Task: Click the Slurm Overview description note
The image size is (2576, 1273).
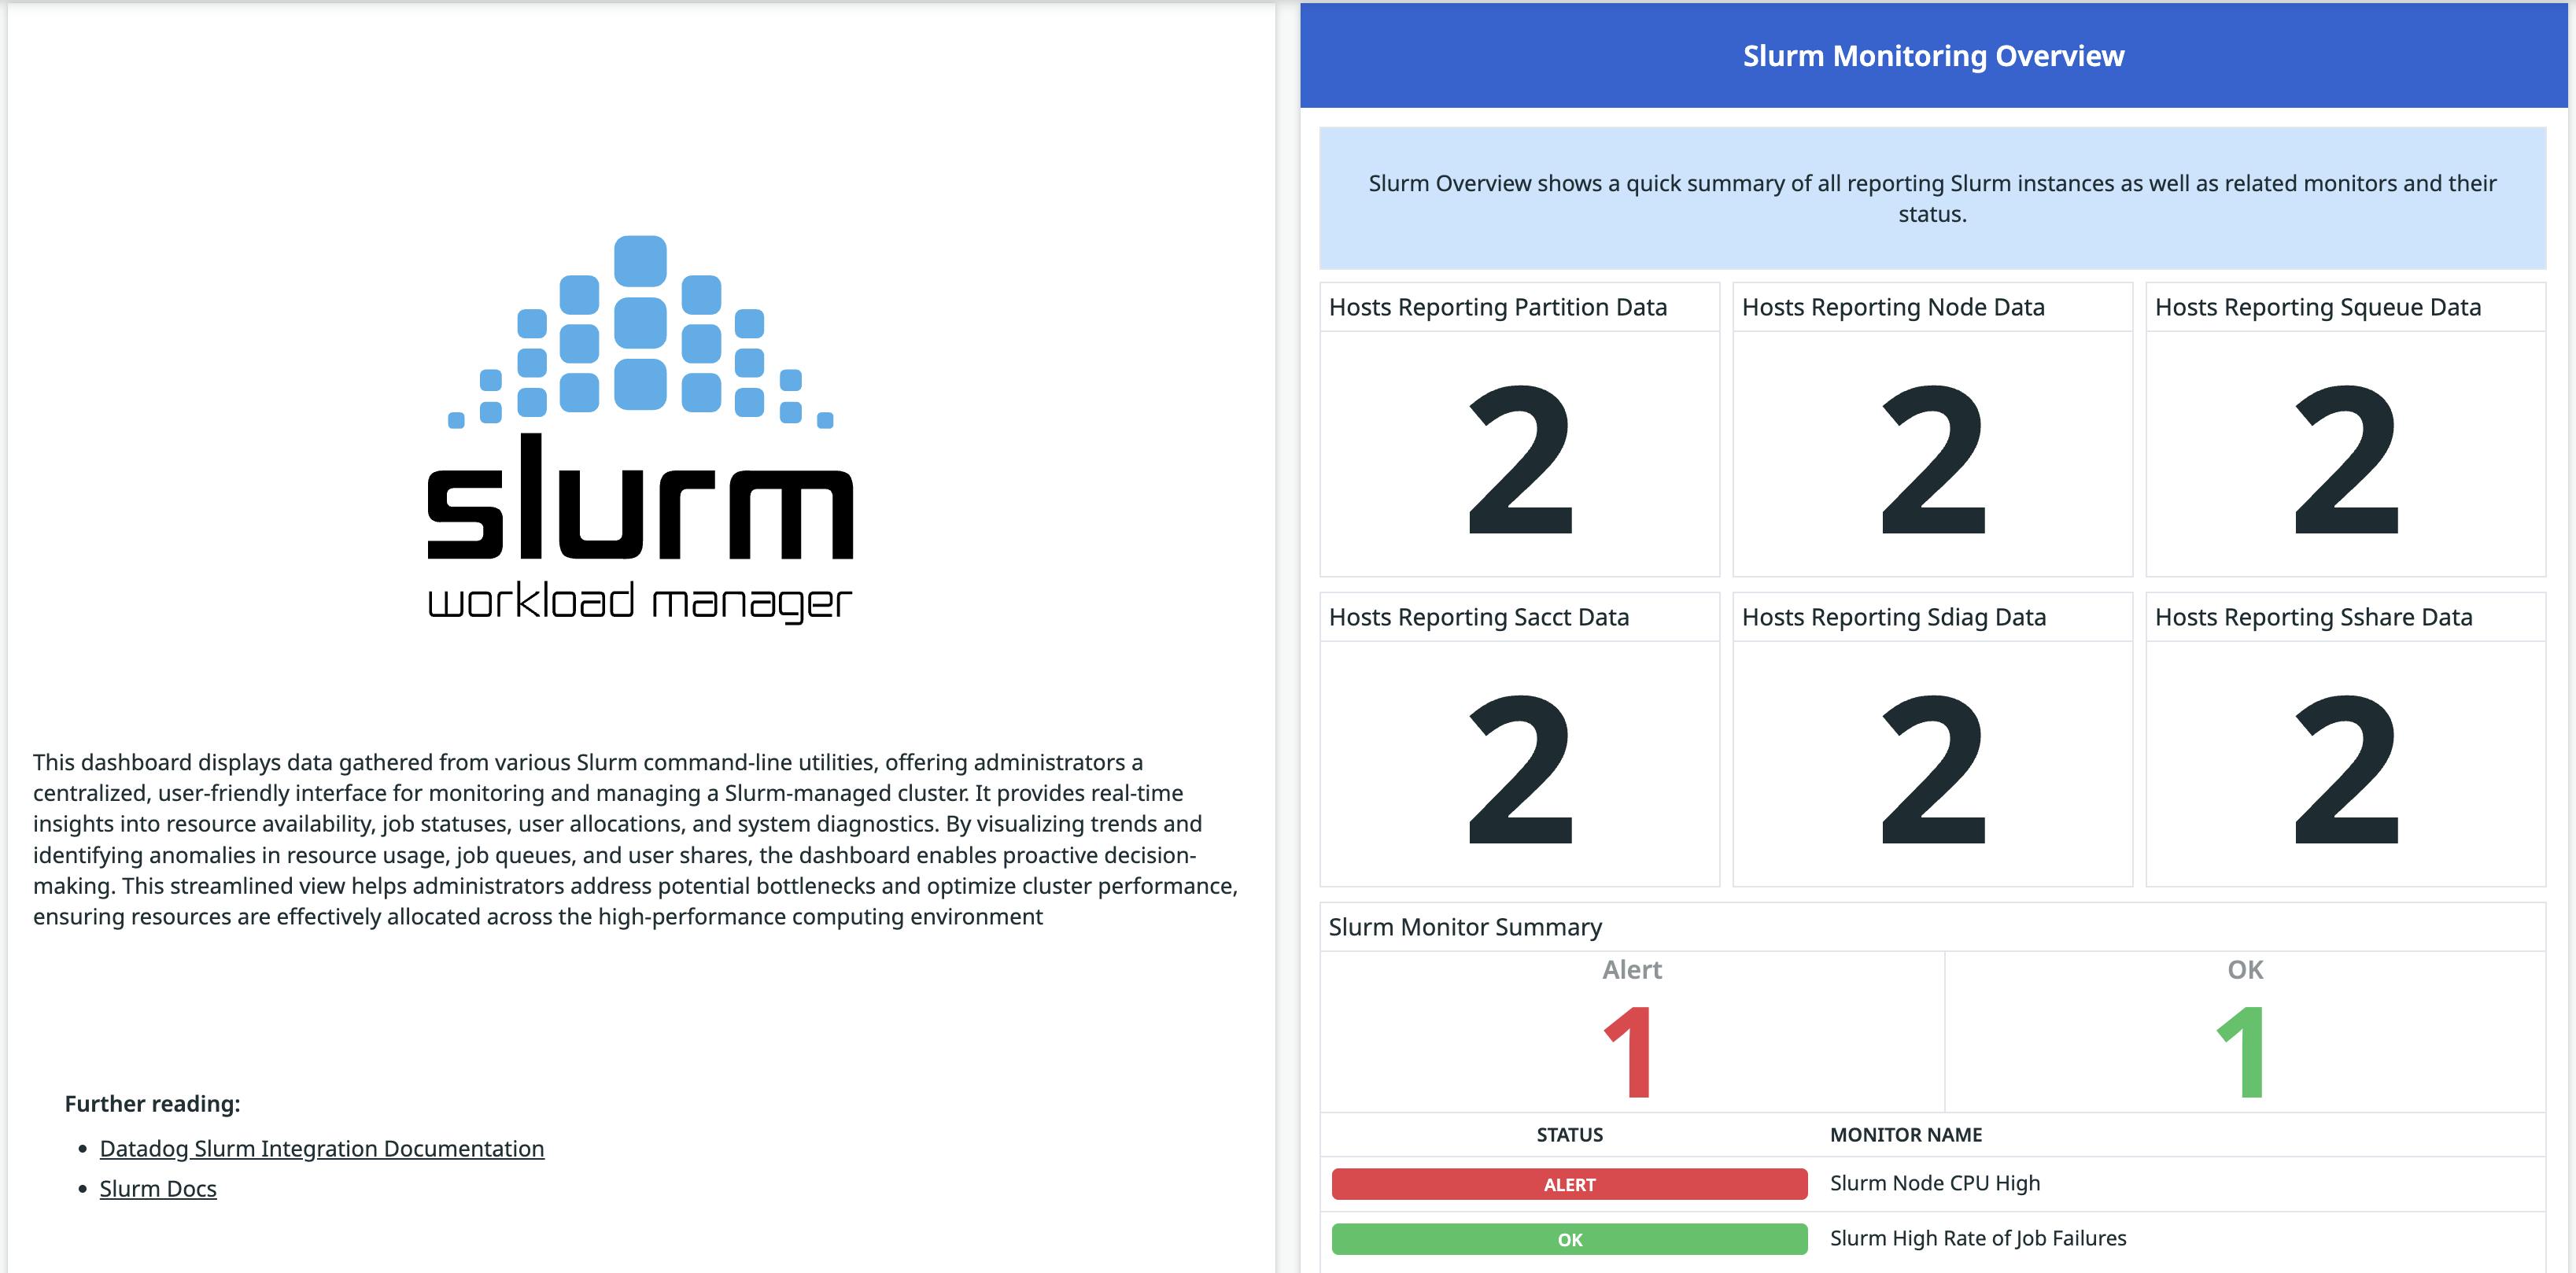Action: (x=1932, y=198)
